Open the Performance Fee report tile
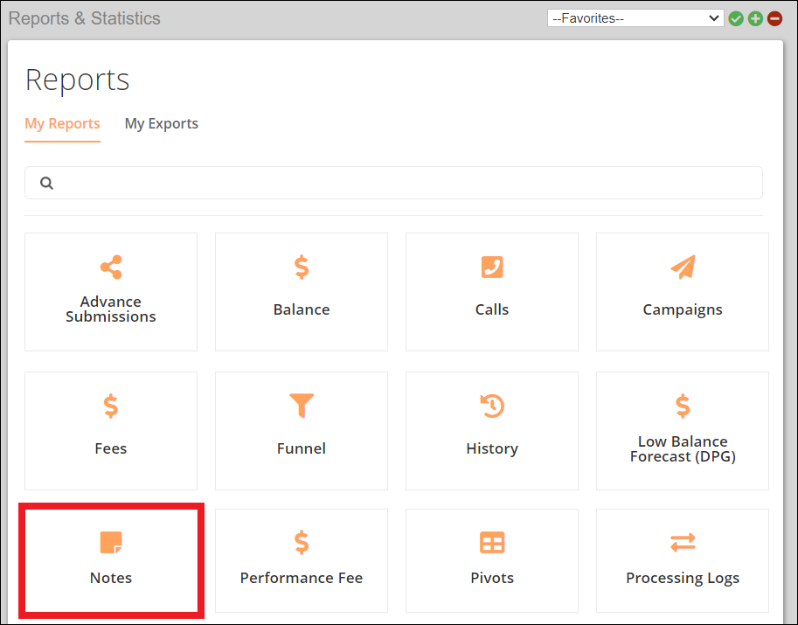This screenshot has width=798, height=625. coord(302,560)
